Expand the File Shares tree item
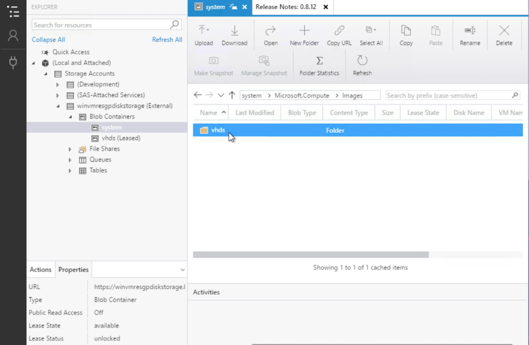529x345 pixels. (x=69, y=148)
